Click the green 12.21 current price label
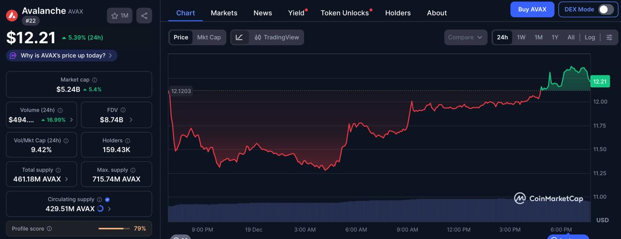The image size is (621, 239). 600,81
